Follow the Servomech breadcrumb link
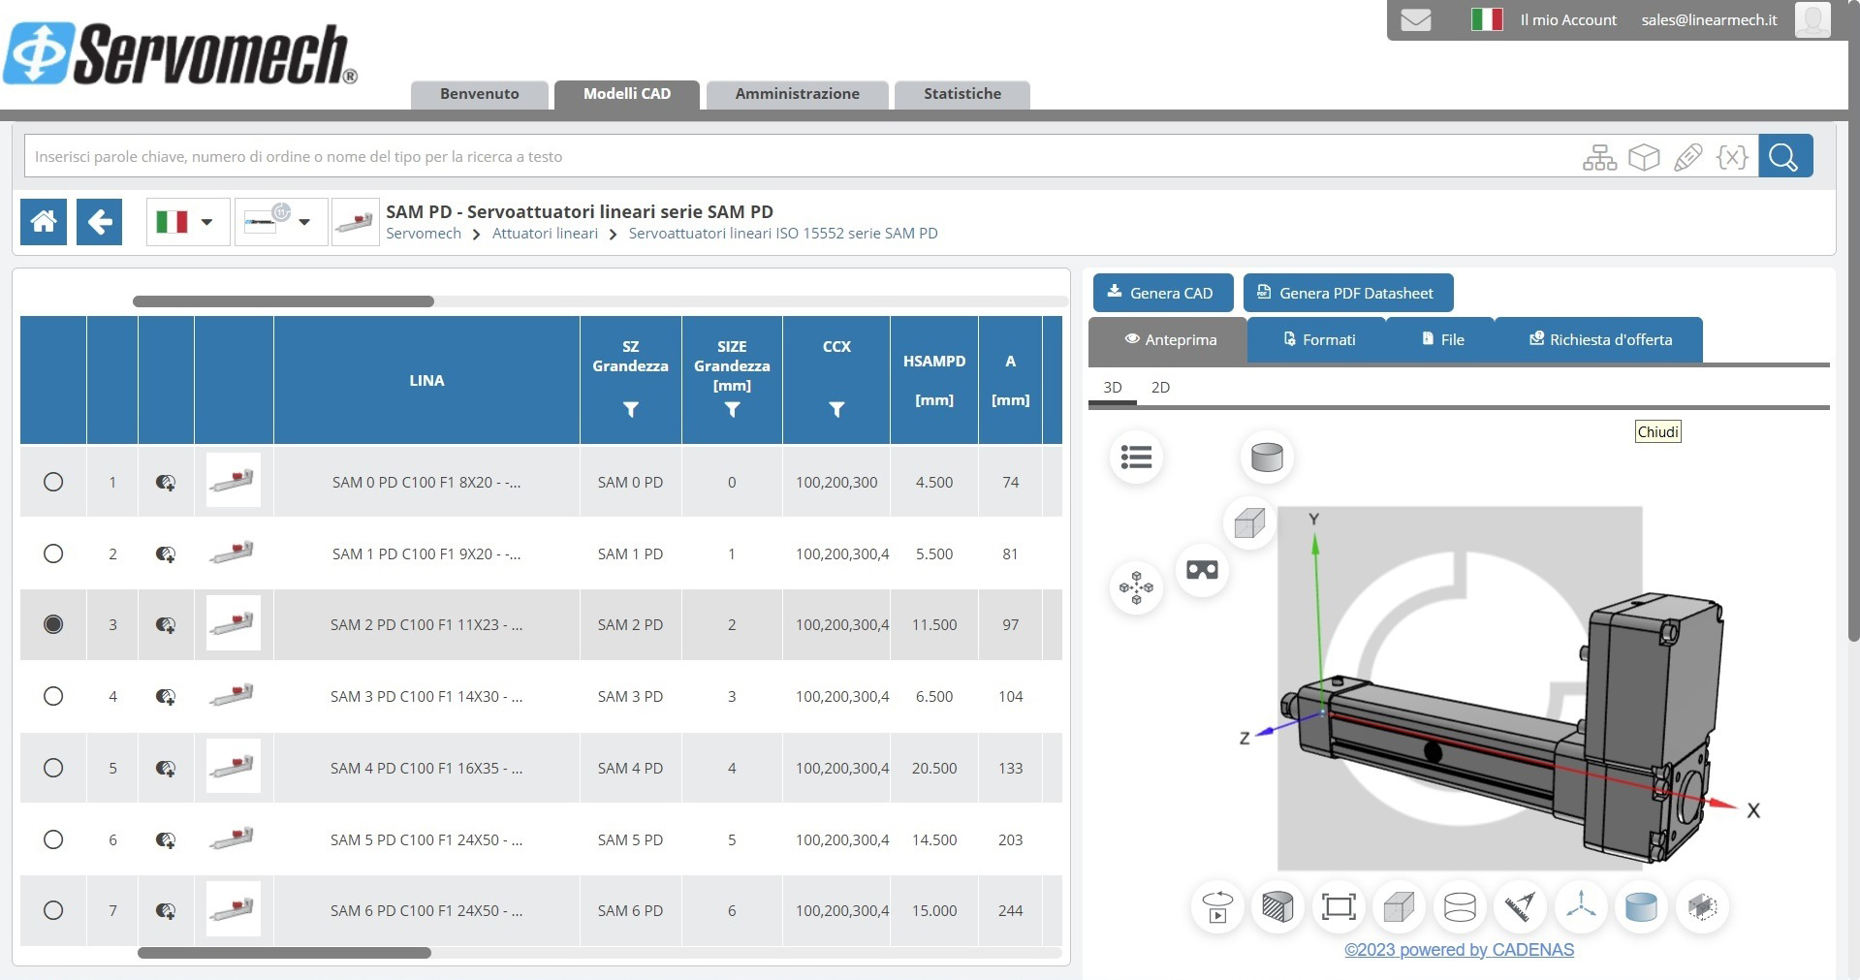The width and height of the screenshot is (1860, 980). (x=424, y=234)
